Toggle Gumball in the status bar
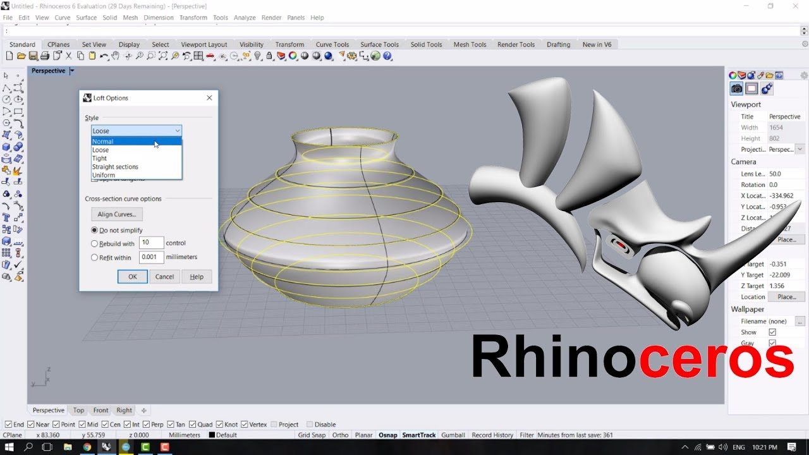Image resolution: width=809 pixels, height=455 pixels. [x=453, y=435]
